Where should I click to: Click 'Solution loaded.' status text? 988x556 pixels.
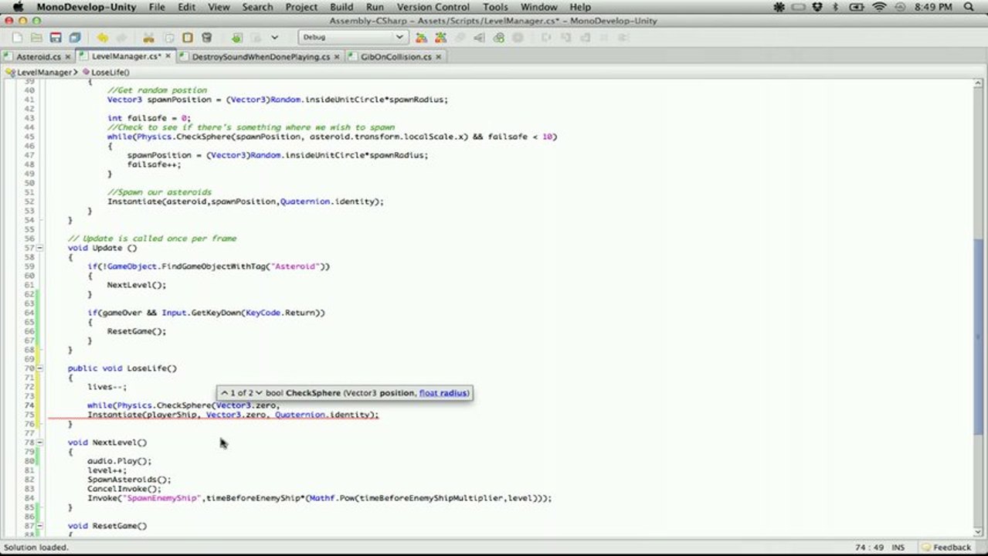36,548
